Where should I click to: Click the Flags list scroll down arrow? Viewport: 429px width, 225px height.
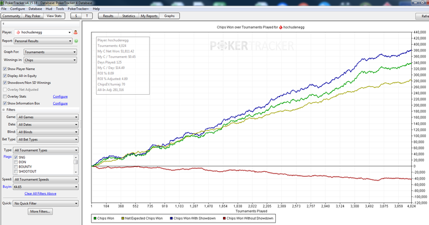click(76, 172)
